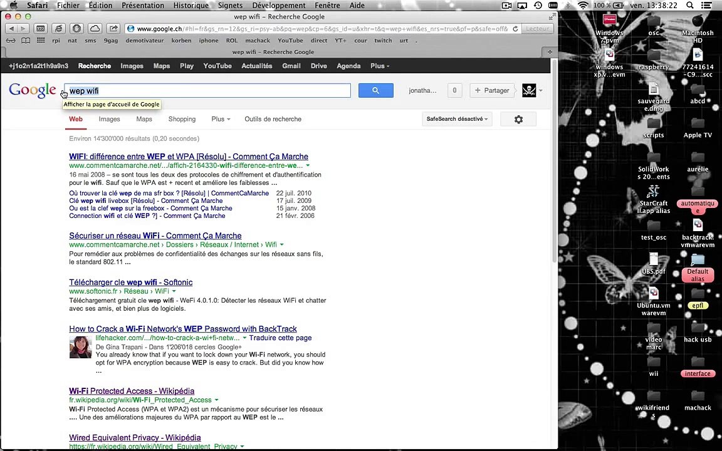Open the iCloud tabs cloud icon
Viewport: 722px width, 451px height.
95,29
